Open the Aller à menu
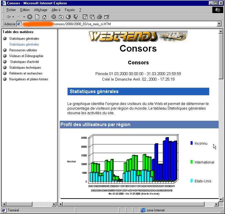The width and height of the screenshot is (225, 214). pyautogui.click(x=56, y=10)
